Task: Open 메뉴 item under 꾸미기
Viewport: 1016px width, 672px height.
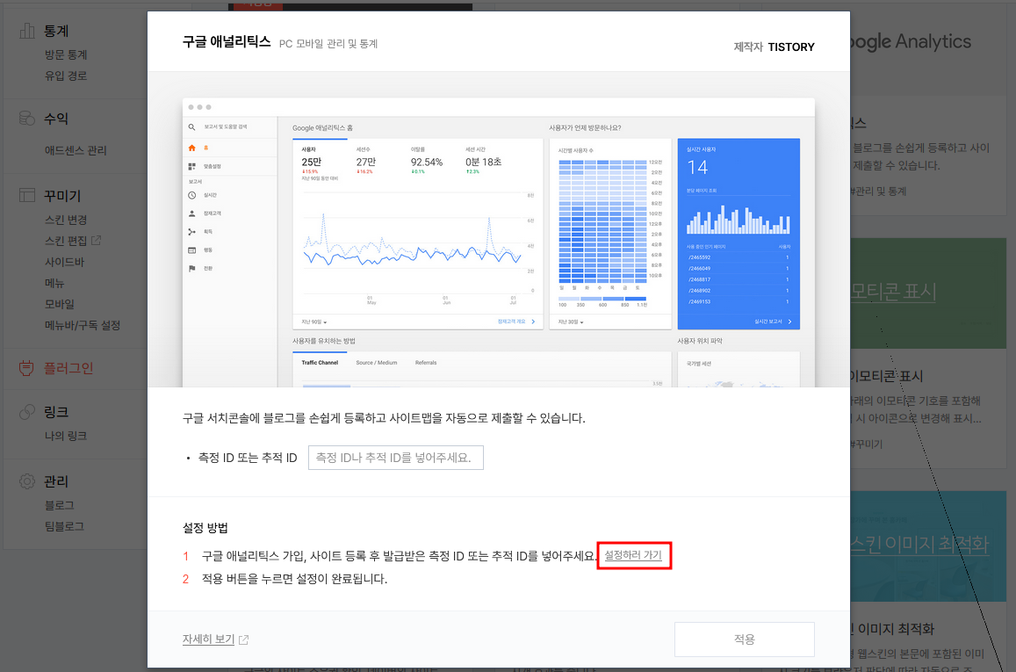Action: (x=54, y=283)
